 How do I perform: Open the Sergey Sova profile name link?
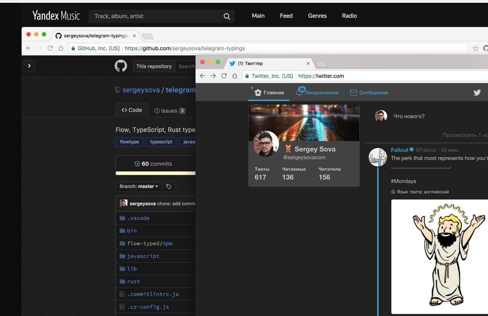click(315, 149)
